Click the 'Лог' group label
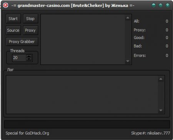Screen dimensions: 173x140 tap(10, 70)
